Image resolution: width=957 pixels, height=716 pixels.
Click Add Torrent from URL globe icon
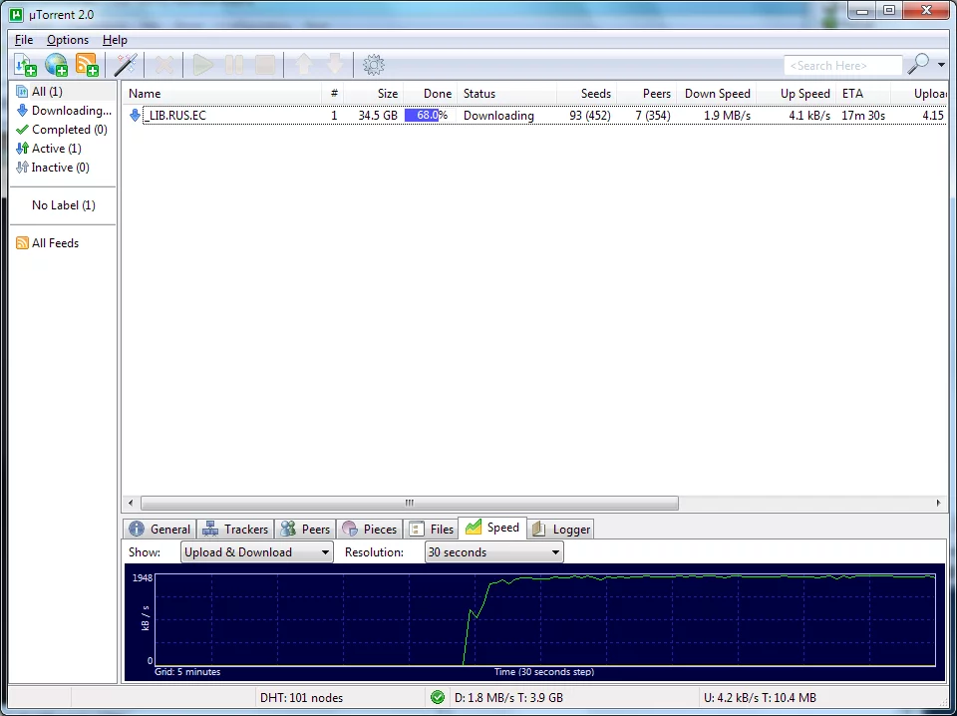pyautogui.click(x=57, y=66)
